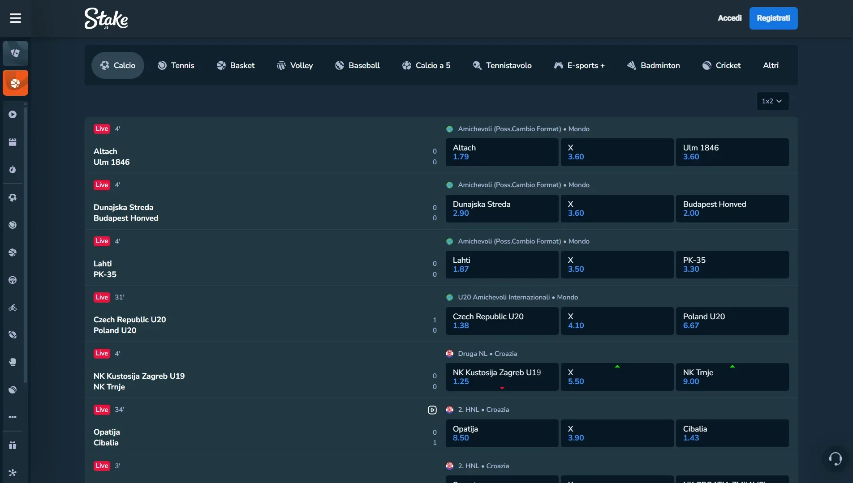Open the Altri sports list
Screen dimensions: 853x483
click(771, 65)
